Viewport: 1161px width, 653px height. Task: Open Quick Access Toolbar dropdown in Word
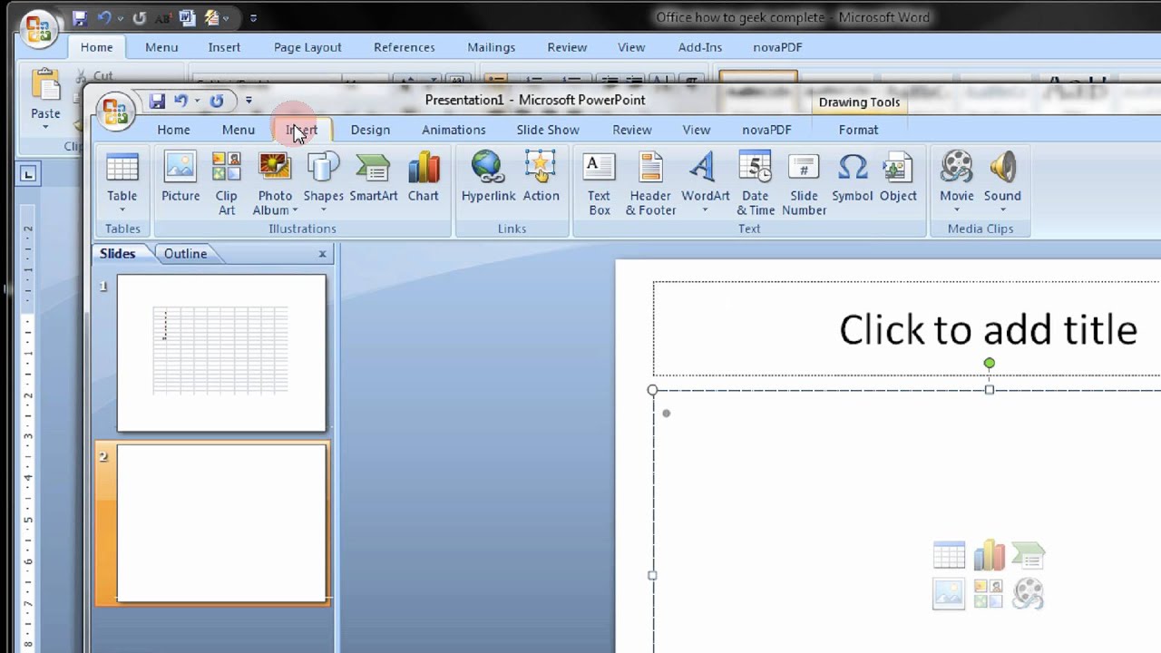coord(253,17)
